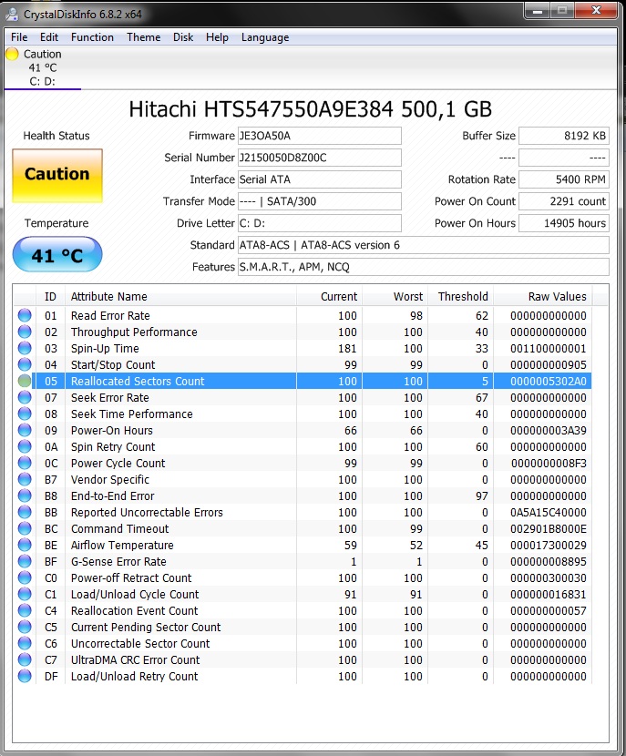Click the Transfer Mode field
Image resolution: width=626 pixels, height=756 pixels.
[319, 201]
